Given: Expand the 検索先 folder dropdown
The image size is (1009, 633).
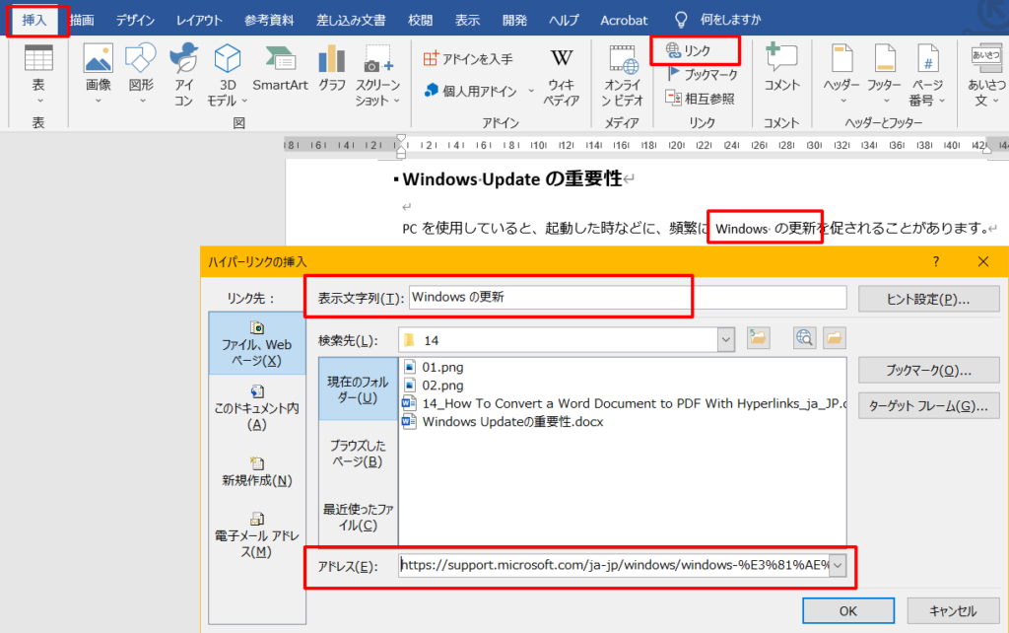Looking at the screenshot, I should point(726,340).
